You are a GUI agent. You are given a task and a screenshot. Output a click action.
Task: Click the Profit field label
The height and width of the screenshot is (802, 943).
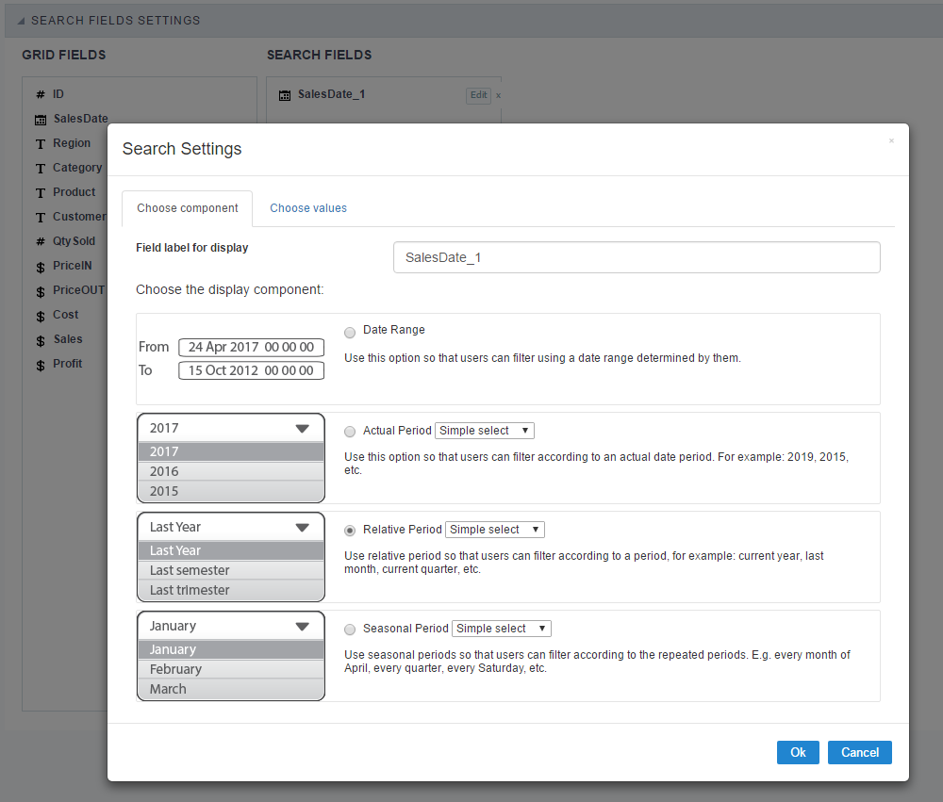pyautogui.click(x=67, y=364)
